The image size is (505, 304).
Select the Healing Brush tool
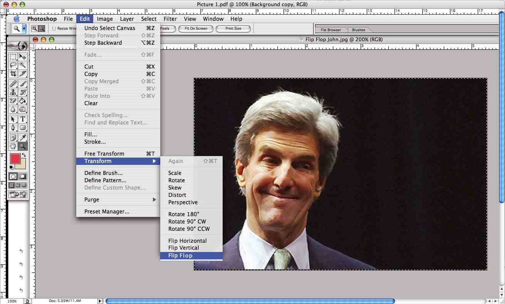pyautogui.click(x=13, y=84)
